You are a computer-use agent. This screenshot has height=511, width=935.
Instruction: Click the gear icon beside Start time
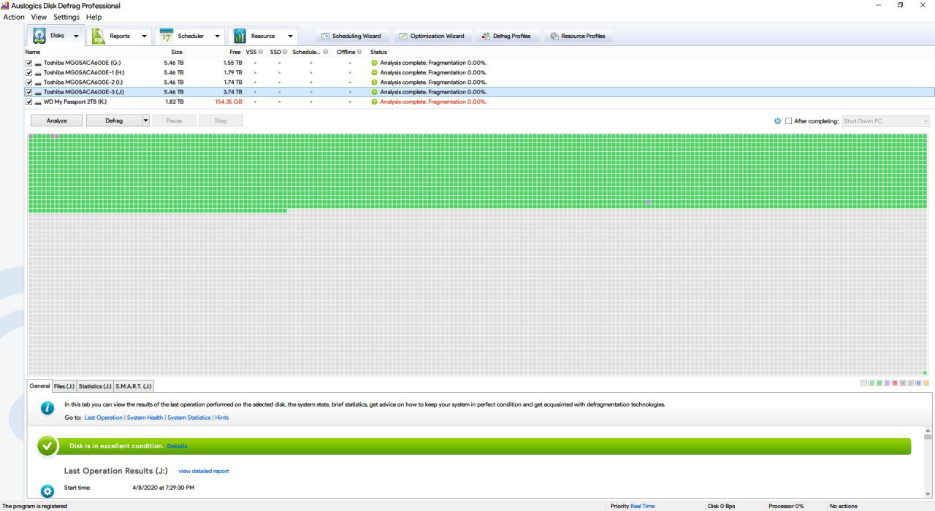(x=47, y=491)
